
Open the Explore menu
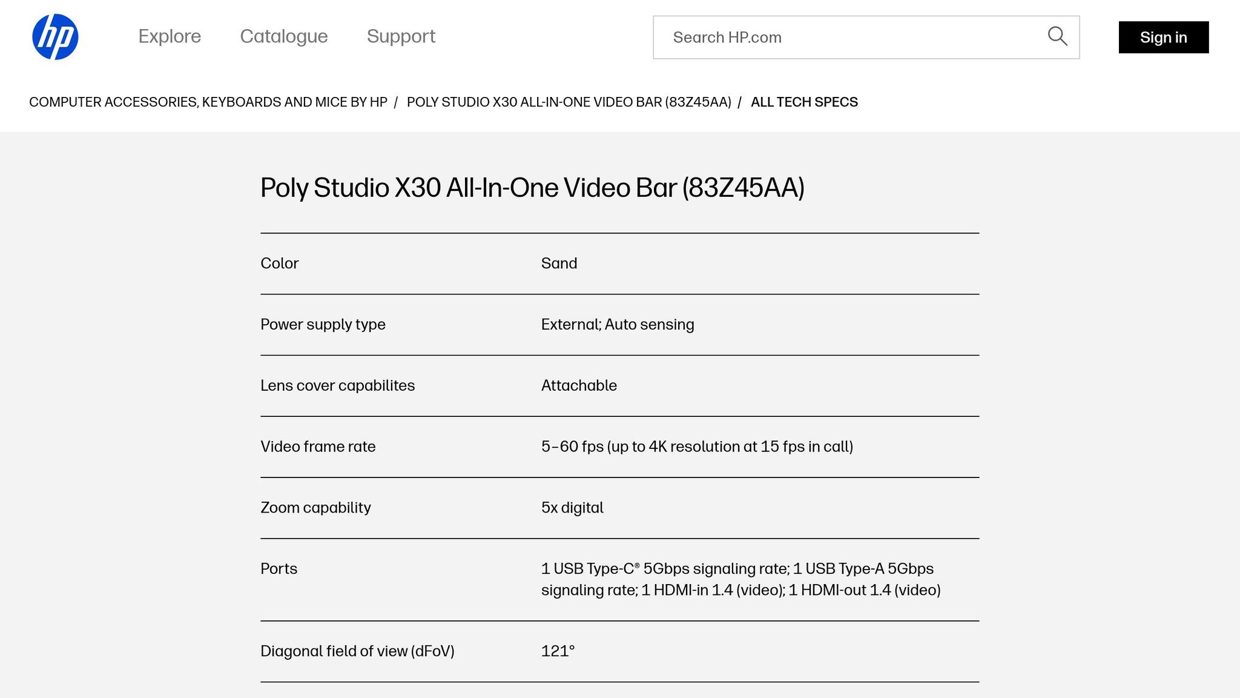[x=170, y=36]
